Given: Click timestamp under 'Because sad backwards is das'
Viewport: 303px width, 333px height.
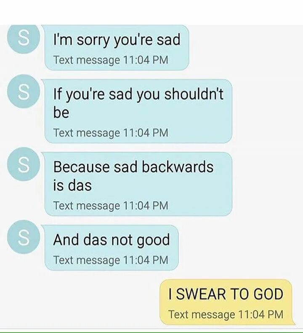Looking at the screenshot, I should point(111,206).
